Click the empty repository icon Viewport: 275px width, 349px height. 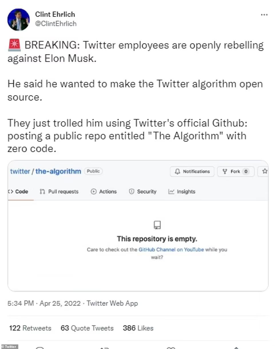pos(157,225)
